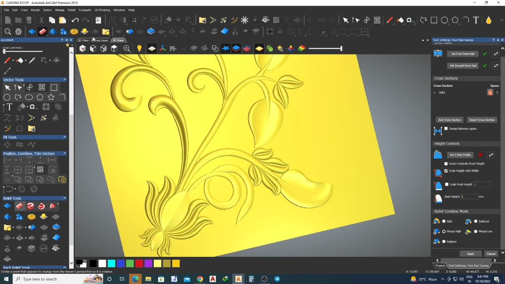Viewport: 505px width, 284px height.
Task: Select Subtract relief combine mode
Action: point(475,221)
